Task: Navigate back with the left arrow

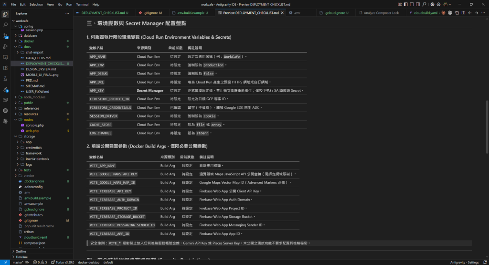Action: pyautogui.click(x=470, y=13)
